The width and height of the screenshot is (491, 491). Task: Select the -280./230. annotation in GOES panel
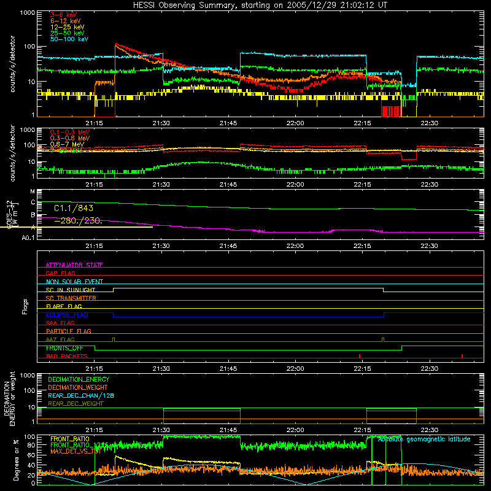(78, 221)
